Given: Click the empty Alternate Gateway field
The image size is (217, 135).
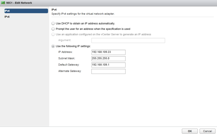Looking at the screenshot, I should pyautogui.click(x=108, y=71).
